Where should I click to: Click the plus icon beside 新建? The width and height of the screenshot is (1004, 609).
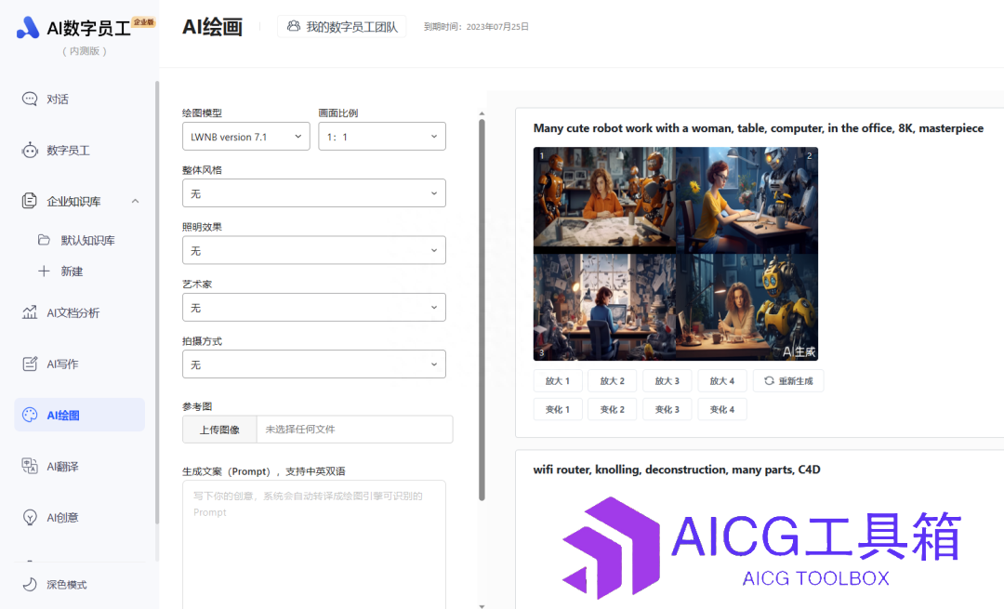44,271
